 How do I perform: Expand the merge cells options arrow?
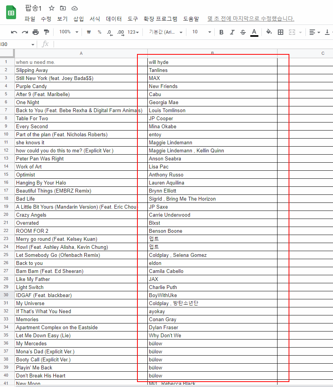(x=300, y=32)
